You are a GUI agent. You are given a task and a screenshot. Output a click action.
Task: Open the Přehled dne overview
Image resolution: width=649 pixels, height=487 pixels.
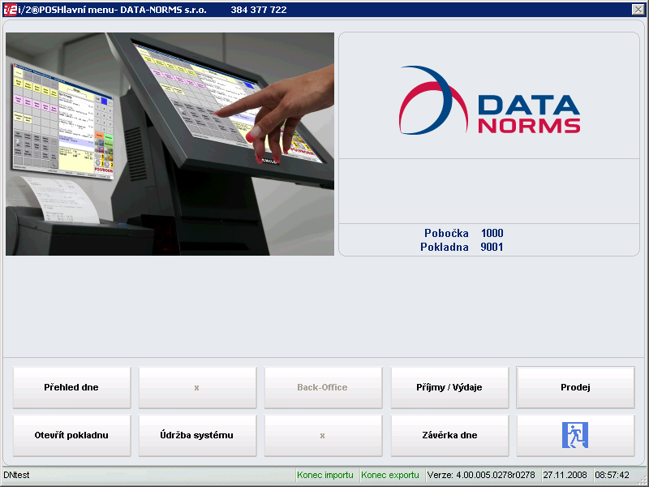(x=71, y=388)
